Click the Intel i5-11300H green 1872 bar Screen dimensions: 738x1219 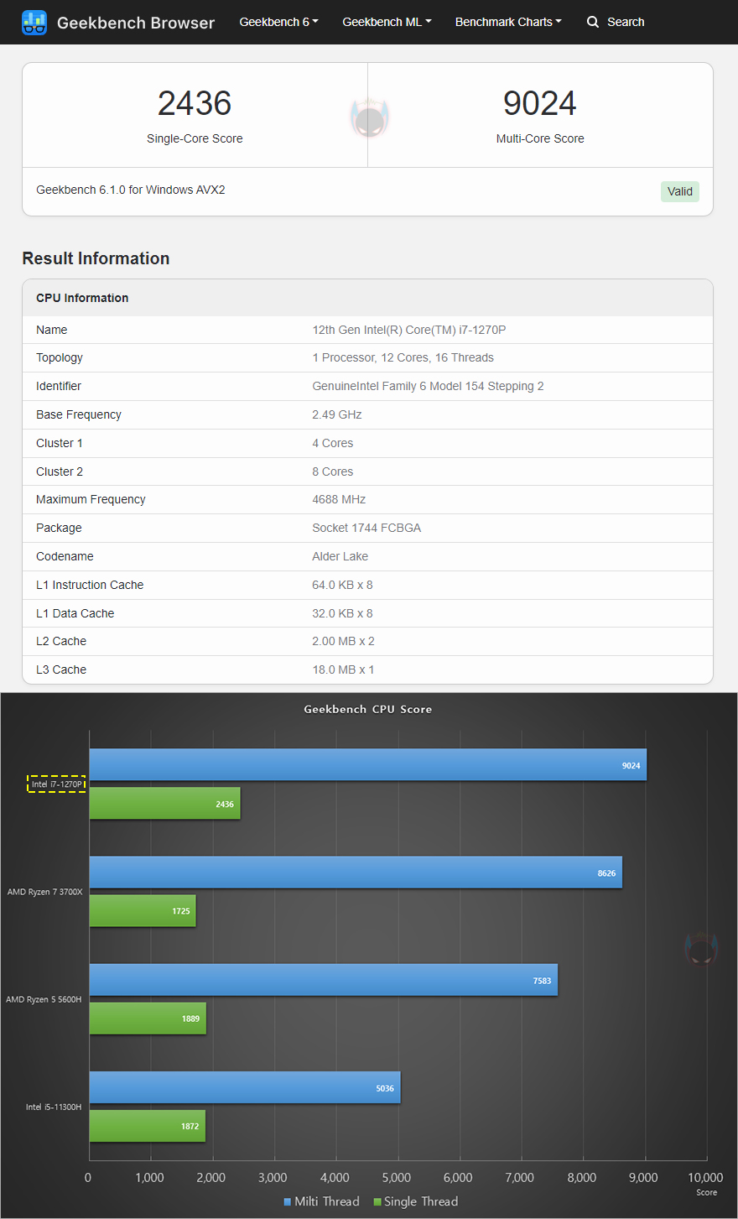click(x=148, y=1126)
